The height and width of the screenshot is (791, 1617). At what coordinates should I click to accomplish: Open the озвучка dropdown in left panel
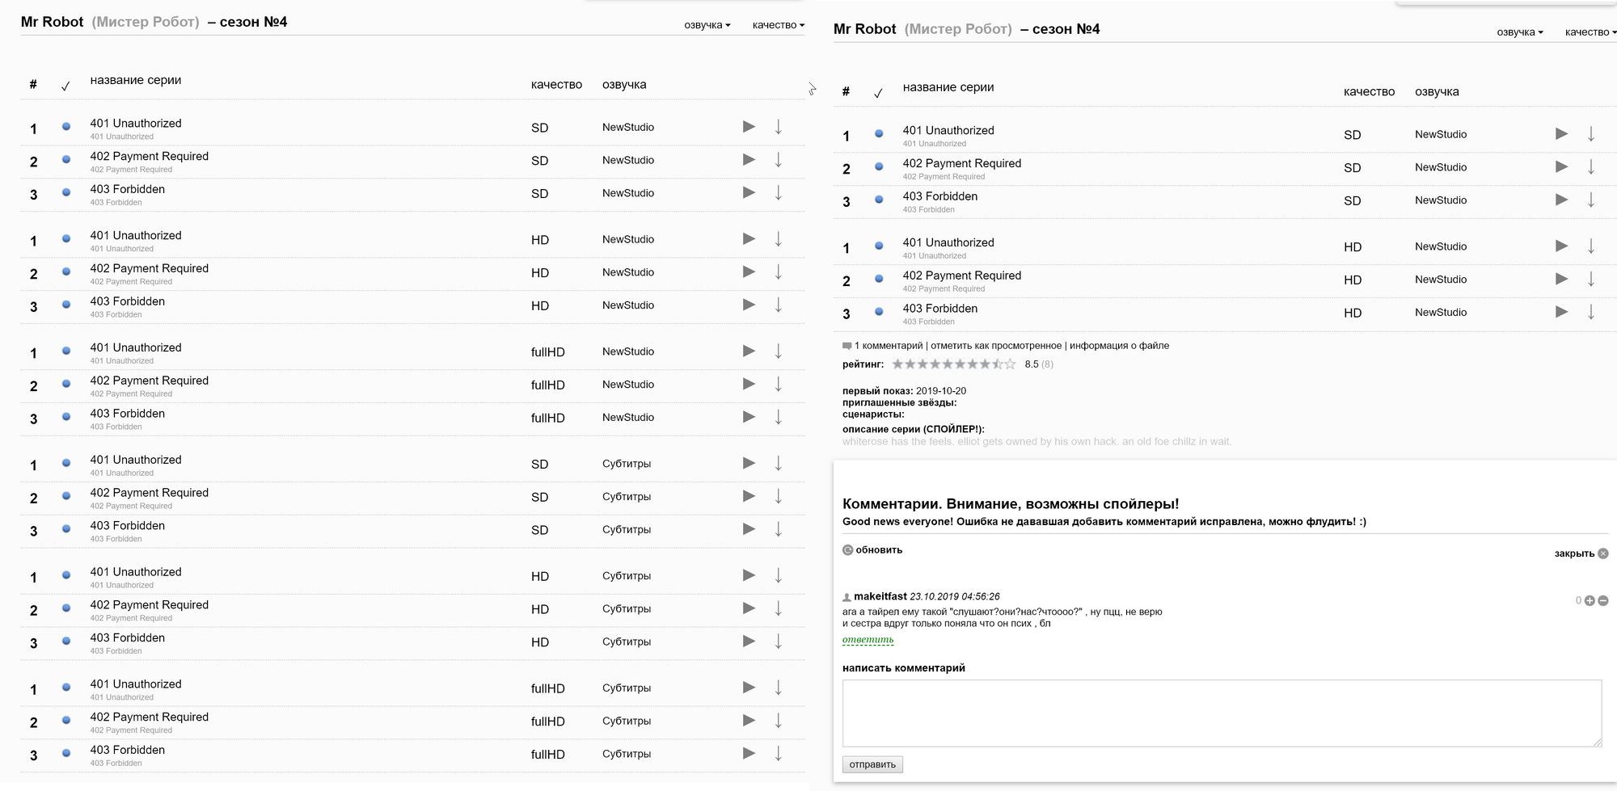tap(707, 25)
